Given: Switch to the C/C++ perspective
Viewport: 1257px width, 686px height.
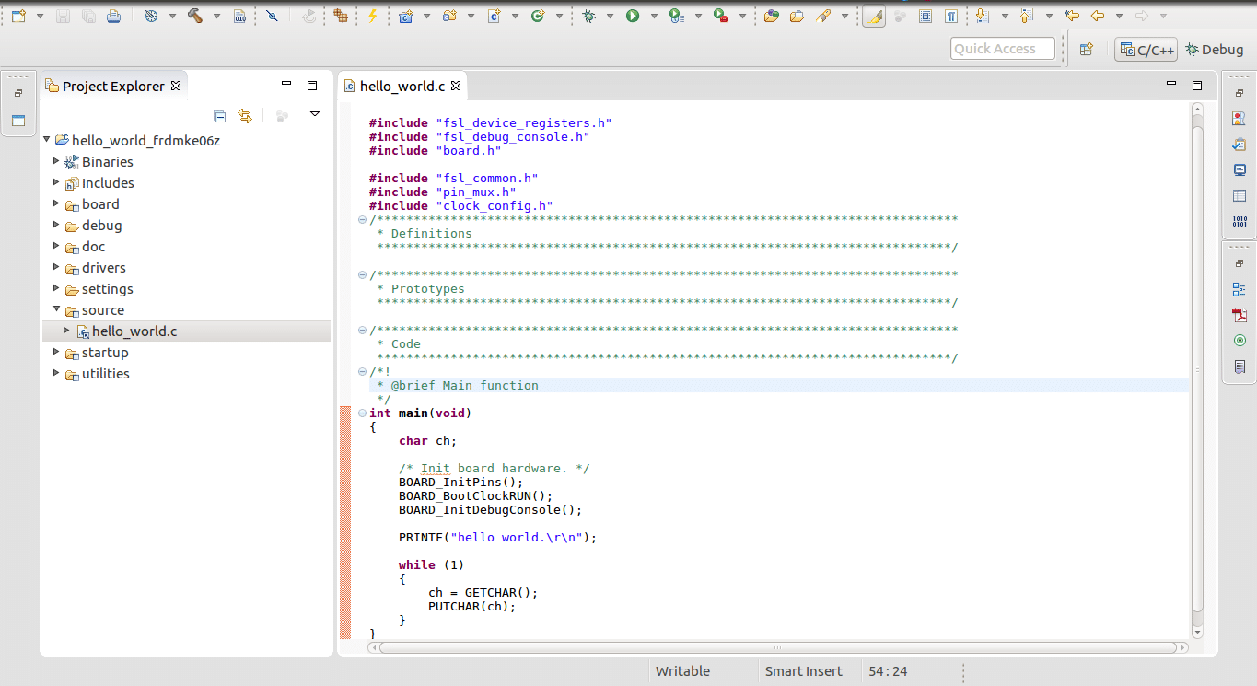Looking at the screenshot, I should (1146, 50).
